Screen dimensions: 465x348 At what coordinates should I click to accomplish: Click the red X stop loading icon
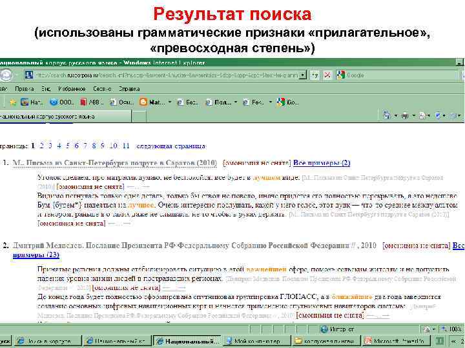pos(327,75)
